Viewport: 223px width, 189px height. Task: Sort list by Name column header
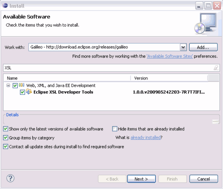67,78
